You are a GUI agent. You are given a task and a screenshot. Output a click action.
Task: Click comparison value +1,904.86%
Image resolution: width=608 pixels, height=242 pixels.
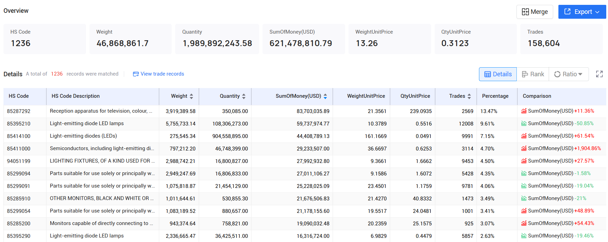[588, 148]
